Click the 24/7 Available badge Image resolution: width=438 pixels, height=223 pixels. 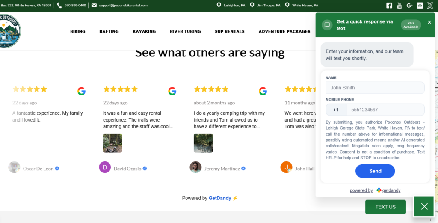coord(411,25)
